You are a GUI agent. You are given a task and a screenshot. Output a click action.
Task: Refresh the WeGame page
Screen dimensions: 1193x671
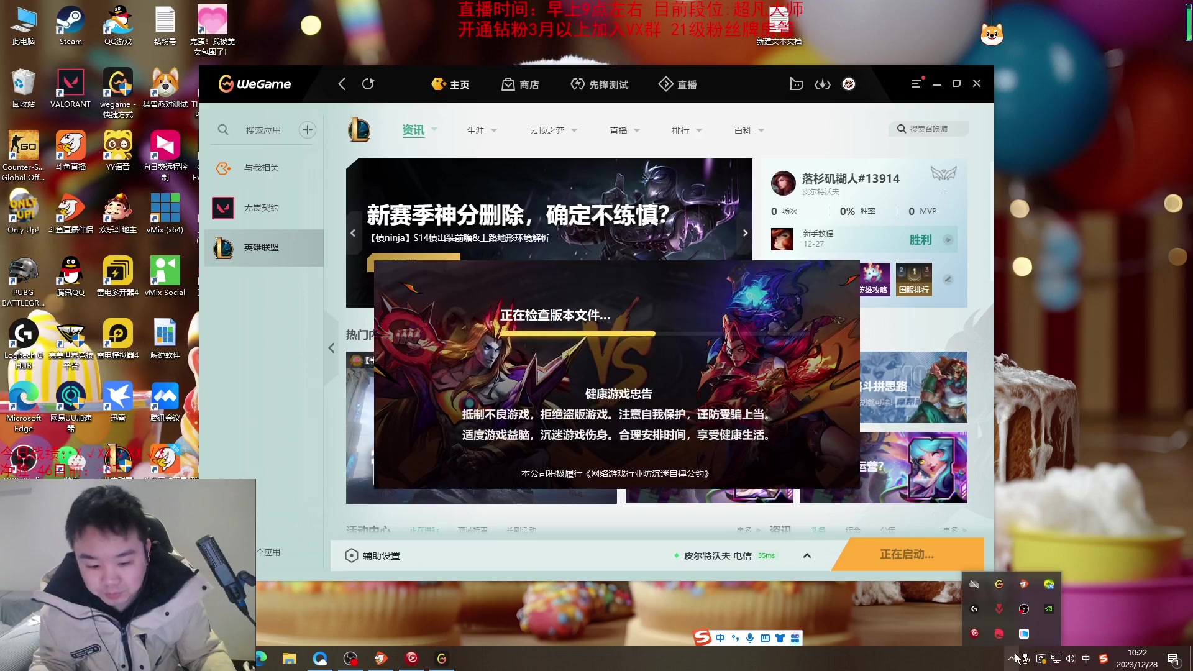pyautogui.click(x=368, y=84)
